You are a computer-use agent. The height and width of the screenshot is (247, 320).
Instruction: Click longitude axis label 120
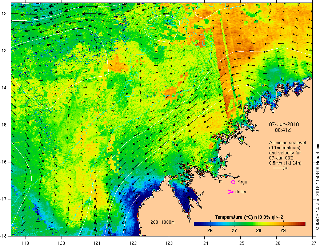(61, 243)
